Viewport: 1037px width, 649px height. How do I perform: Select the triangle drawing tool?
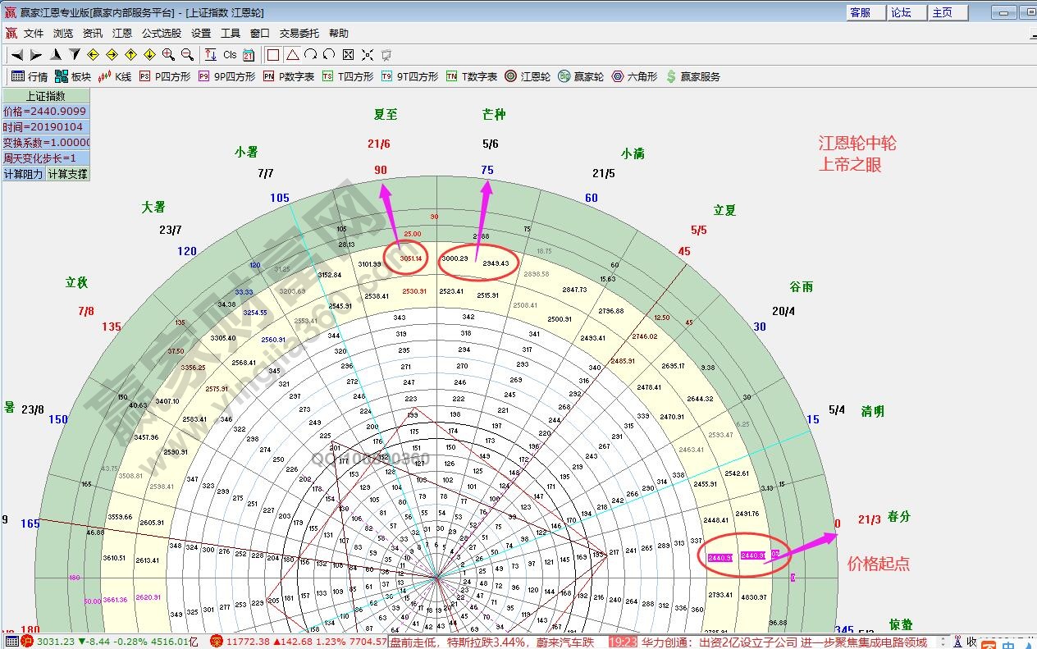click(292, 55)
